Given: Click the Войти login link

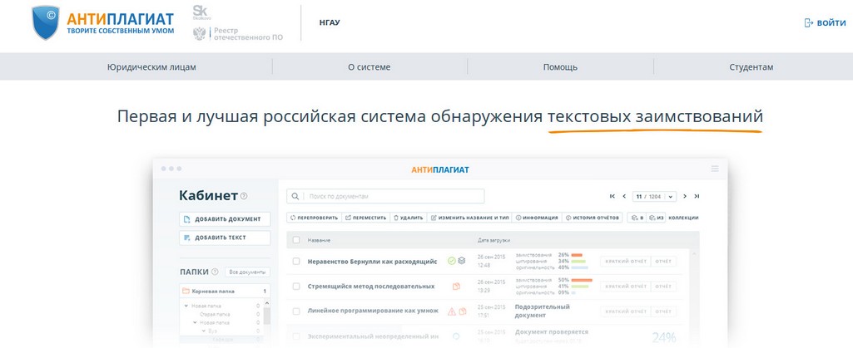Looking at the screenshot, I should pos(825,23).
